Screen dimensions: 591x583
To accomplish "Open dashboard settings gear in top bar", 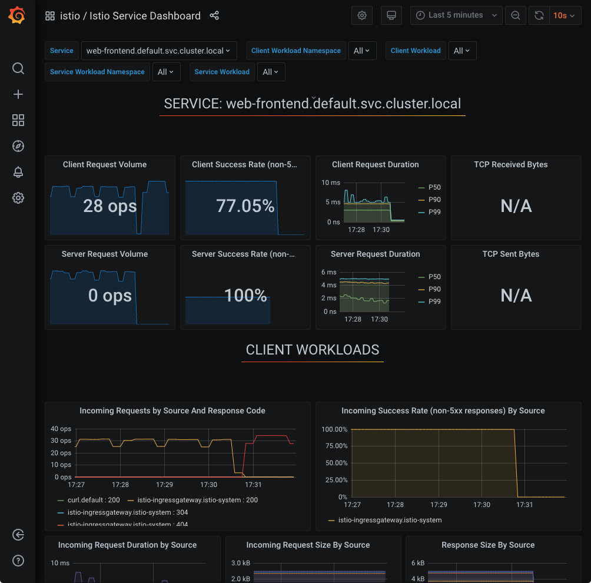I will click(362, 15).
